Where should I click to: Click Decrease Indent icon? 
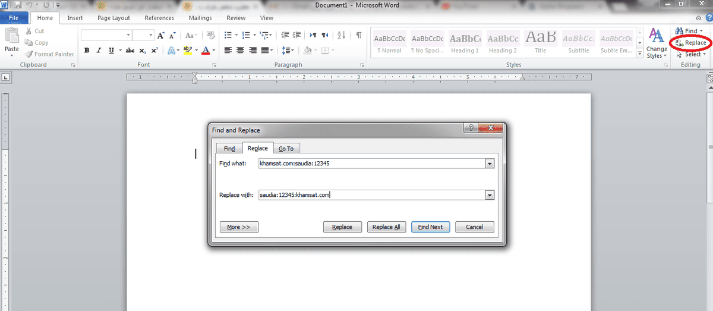point(285,35)
